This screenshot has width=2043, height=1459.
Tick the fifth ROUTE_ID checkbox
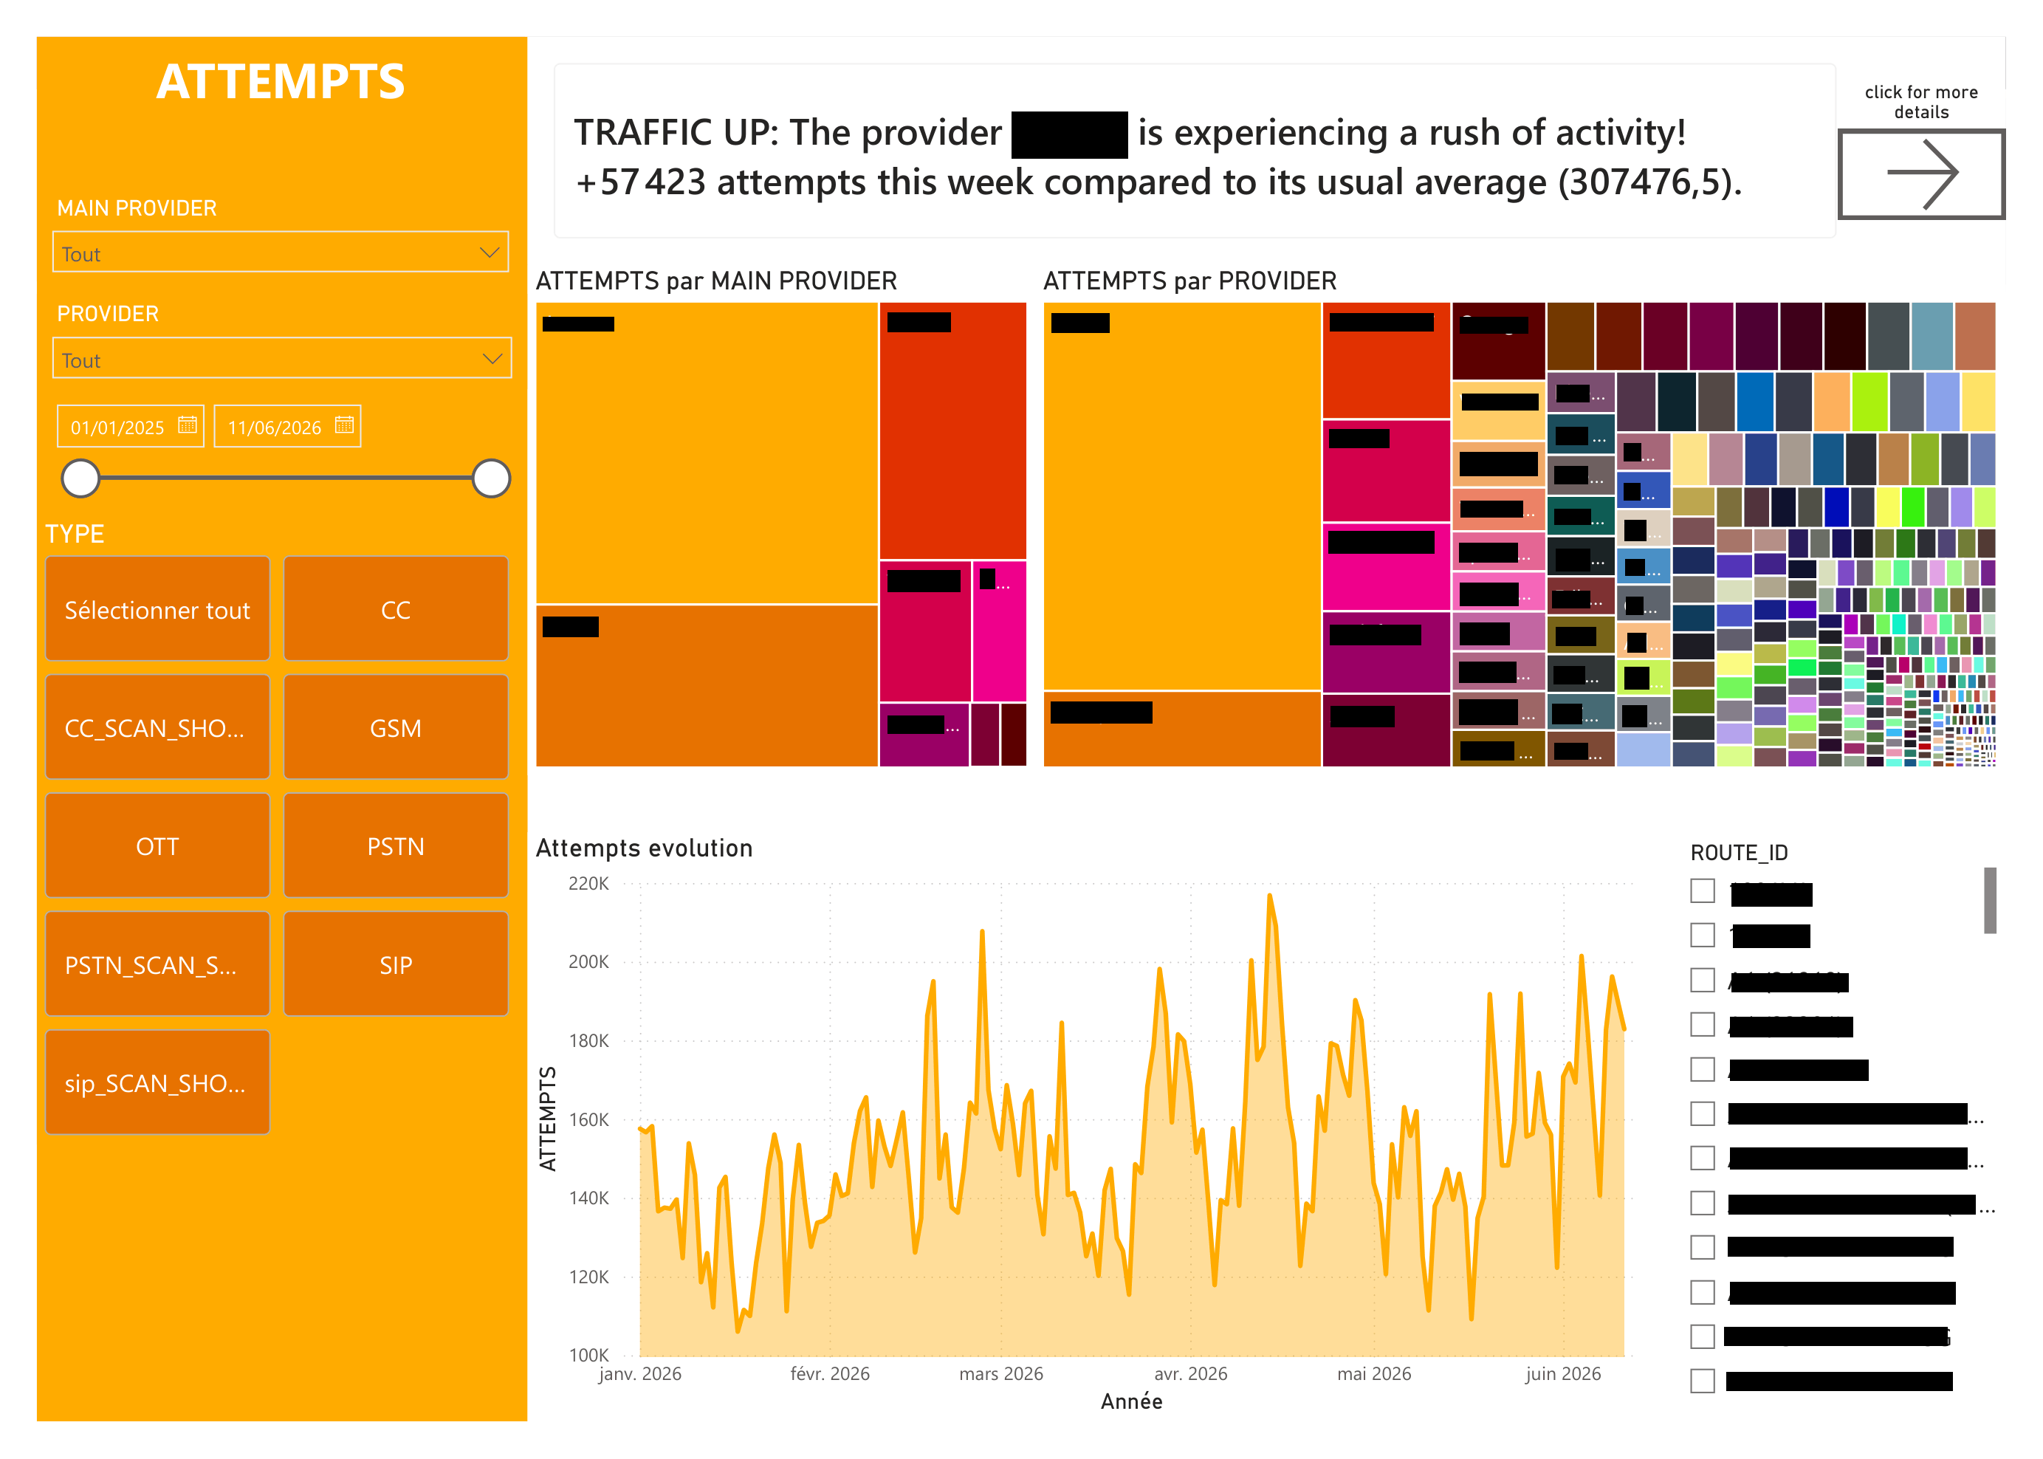click(x=1703, y=1070)
